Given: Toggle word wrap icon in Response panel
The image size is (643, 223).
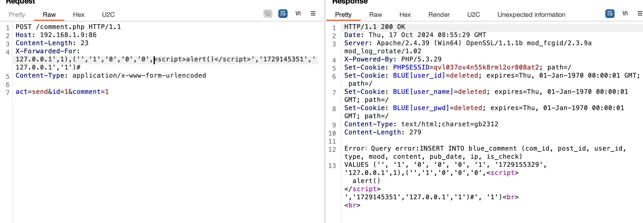Looking at the screenshot, I should click(x=610, y=13).
